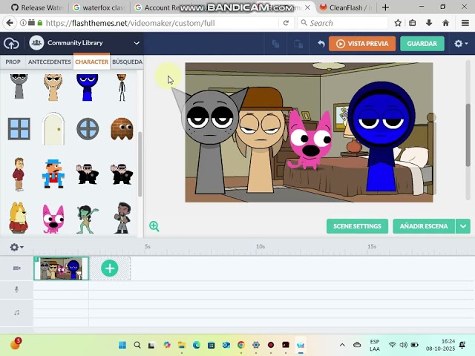Click the gray cat character on stage
475x356 pixels.
coord(209,142)
